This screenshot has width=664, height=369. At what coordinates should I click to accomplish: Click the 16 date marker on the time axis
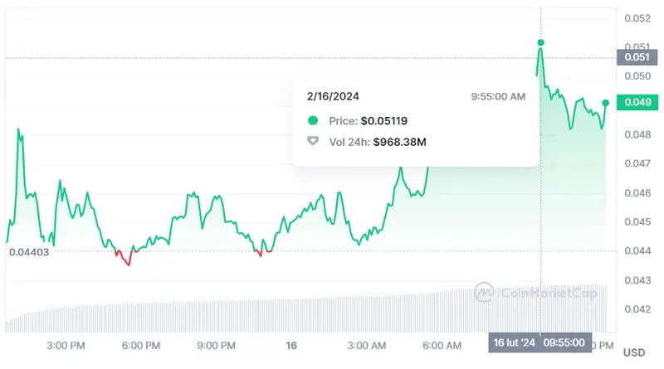click(290, 344)
